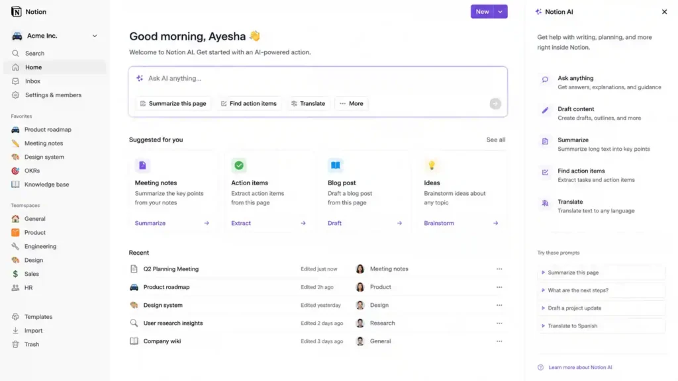Click the Meeting notes card document icon

tap(142, 165)
